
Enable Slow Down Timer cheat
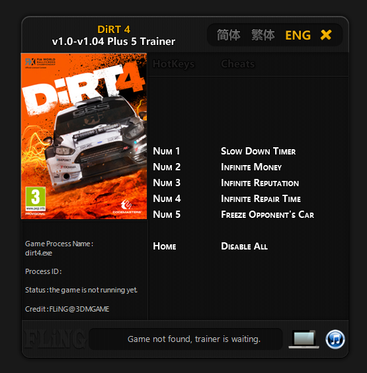(x=258, y=151)
